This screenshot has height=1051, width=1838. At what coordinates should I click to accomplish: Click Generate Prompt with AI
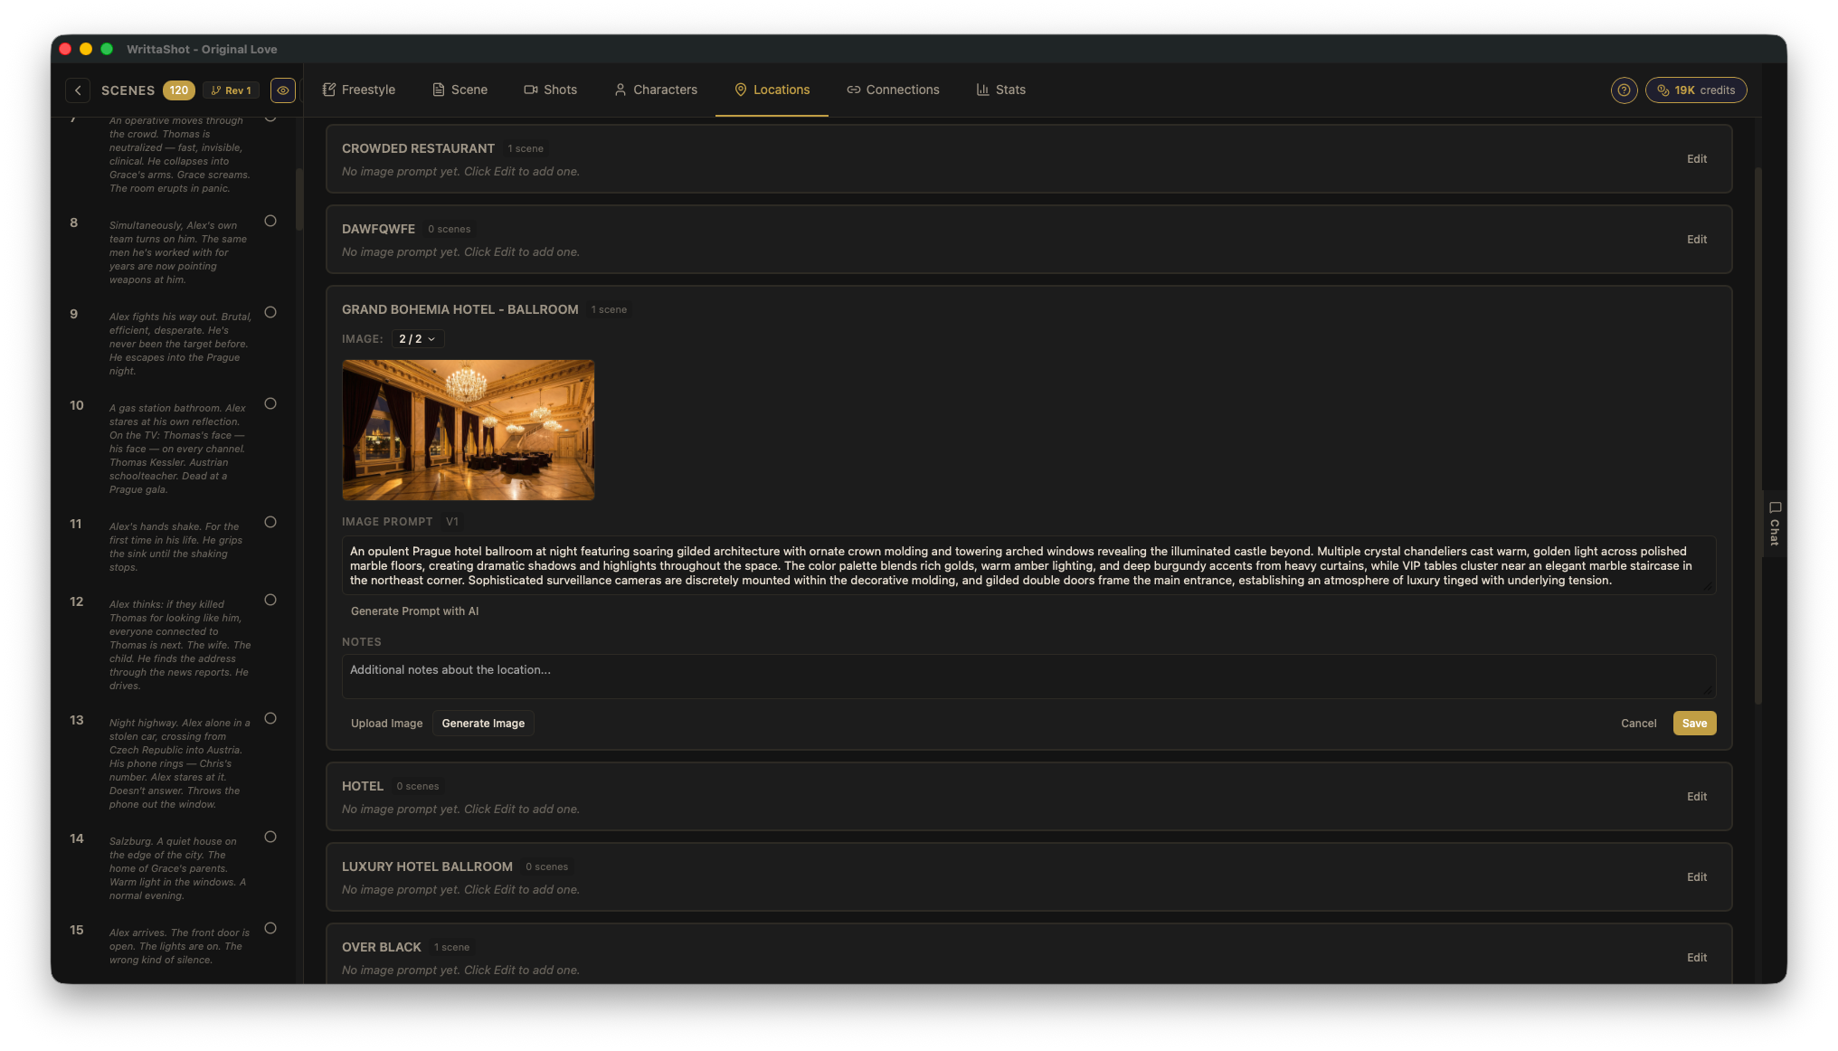pyautogui.click(x=415, y=611)
